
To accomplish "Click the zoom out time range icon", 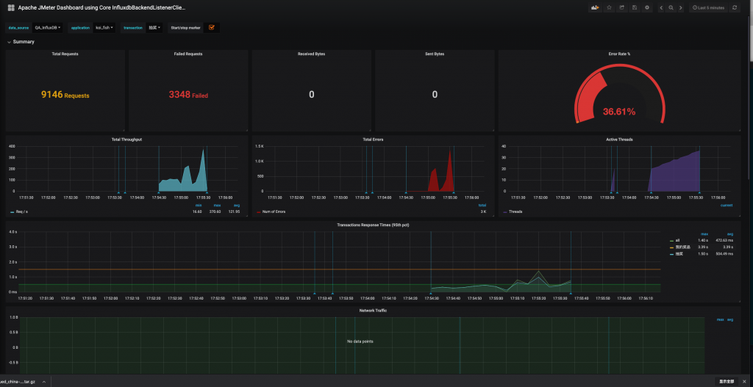I will (x=671, y=7).
